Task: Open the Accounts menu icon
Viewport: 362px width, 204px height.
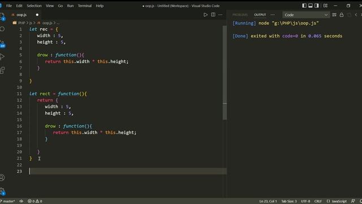Action: [2, 177]
